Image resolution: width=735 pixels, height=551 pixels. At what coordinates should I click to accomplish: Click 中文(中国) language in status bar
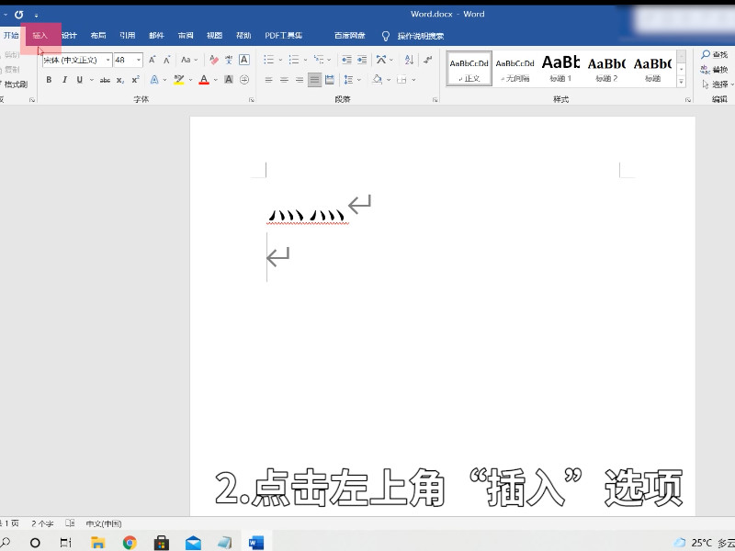click(x=104, y=523)
